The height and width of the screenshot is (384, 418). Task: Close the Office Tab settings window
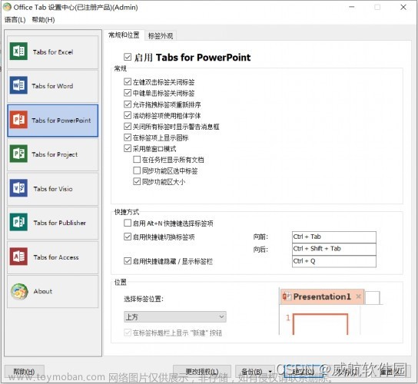[x=403, y=7]
